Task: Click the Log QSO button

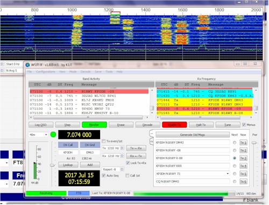Action: coord(41,125)
